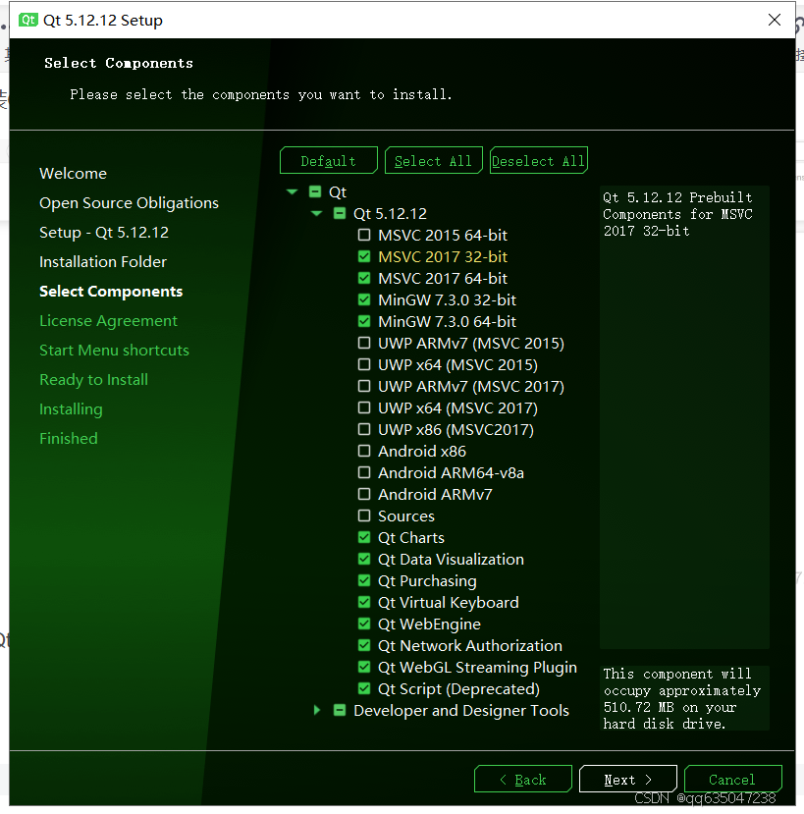Tick the Android ARM64-v8a checkbox
Image resolution: width=804 pixels, height=814 pixels.
click(364, 472)
